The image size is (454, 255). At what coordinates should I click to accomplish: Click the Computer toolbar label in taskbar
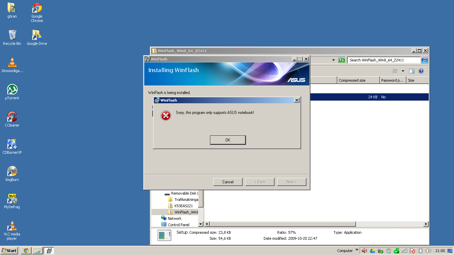(x=345, y=251)
